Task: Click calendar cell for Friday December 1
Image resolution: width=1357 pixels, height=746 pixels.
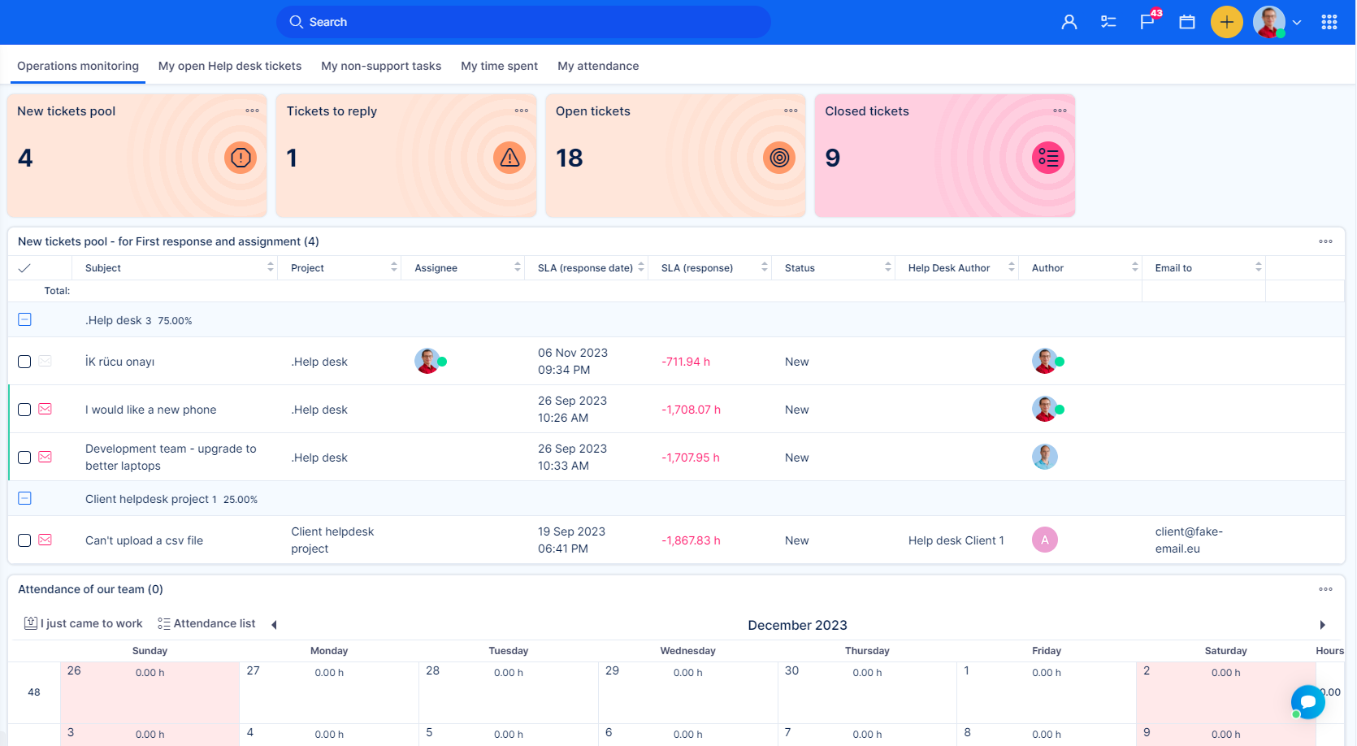Action: pyautogui.click(x=1047, y=692)
